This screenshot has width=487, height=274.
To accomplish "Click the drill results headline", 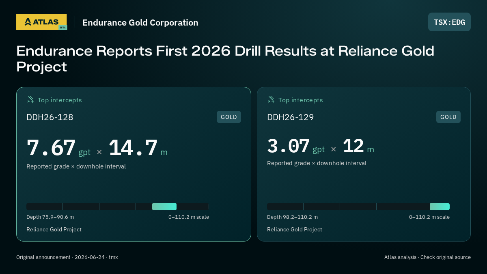I will coord(225,59).
